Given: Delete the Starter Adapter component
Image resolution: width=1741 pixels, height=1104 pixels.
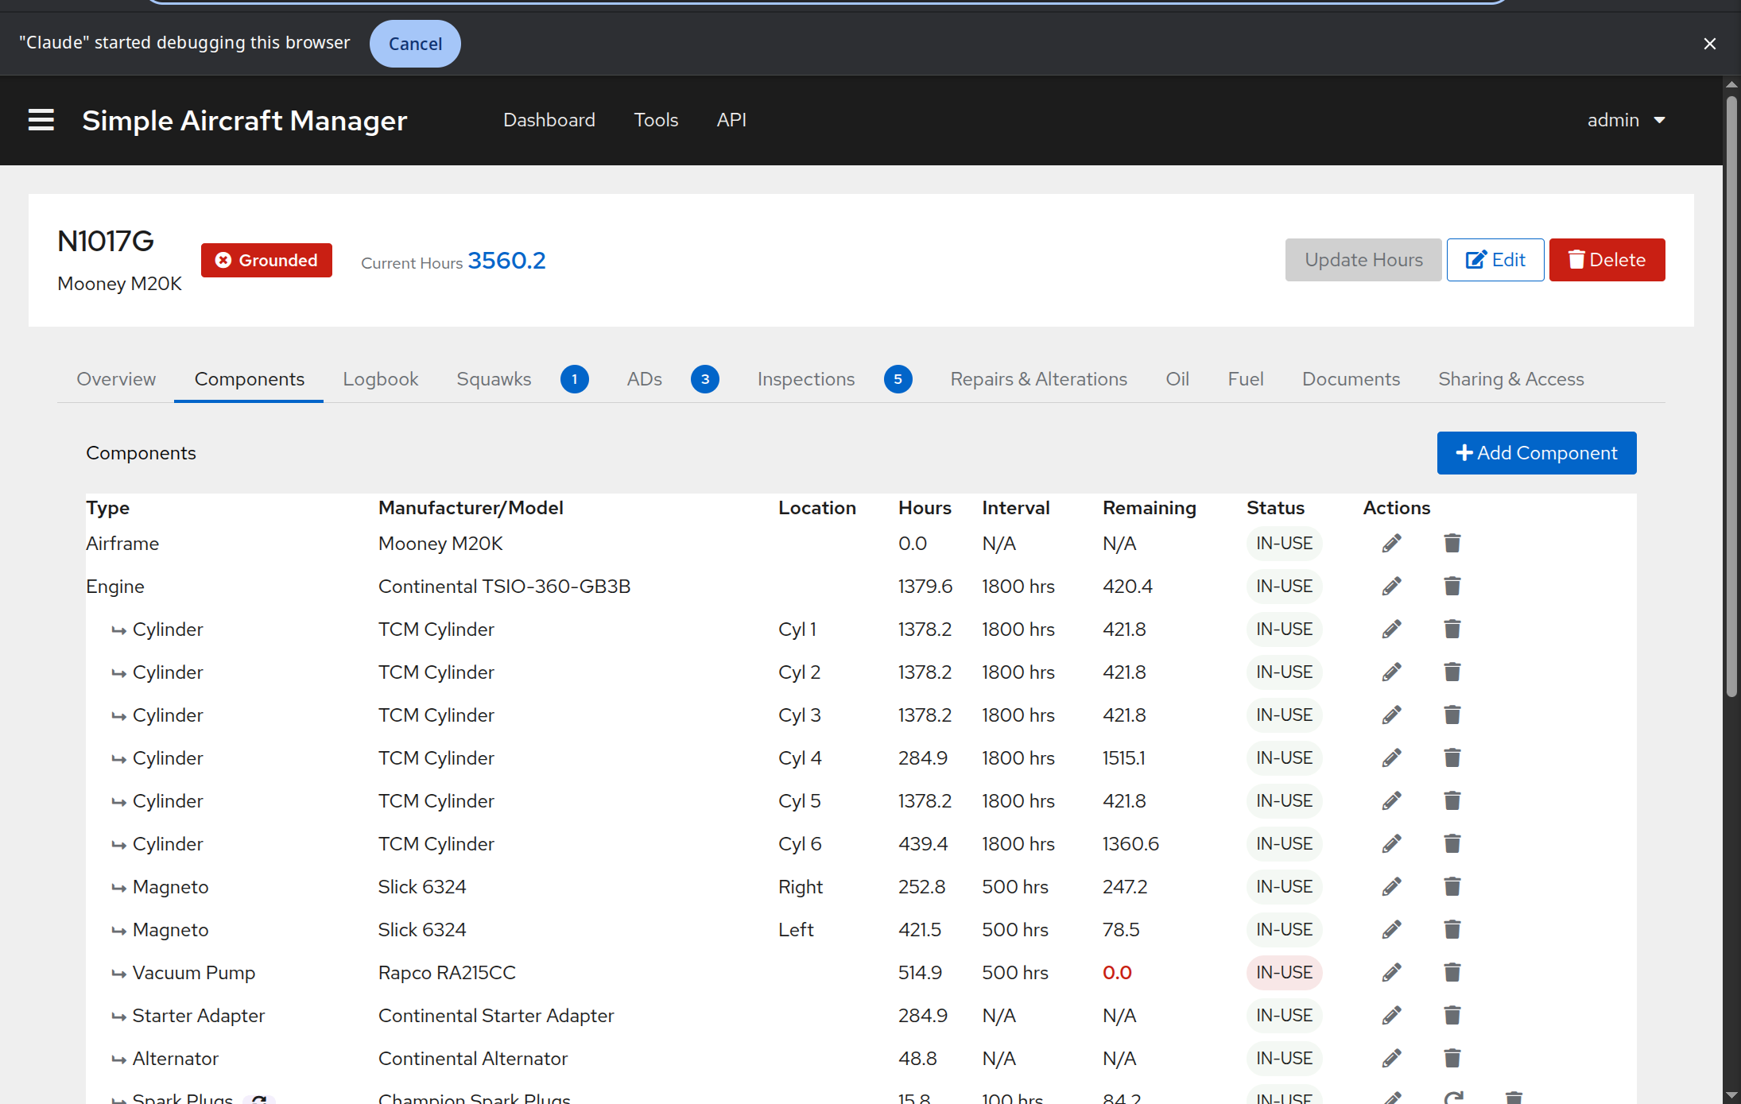Looking at the screenshot, I should coord(1452,1016).
